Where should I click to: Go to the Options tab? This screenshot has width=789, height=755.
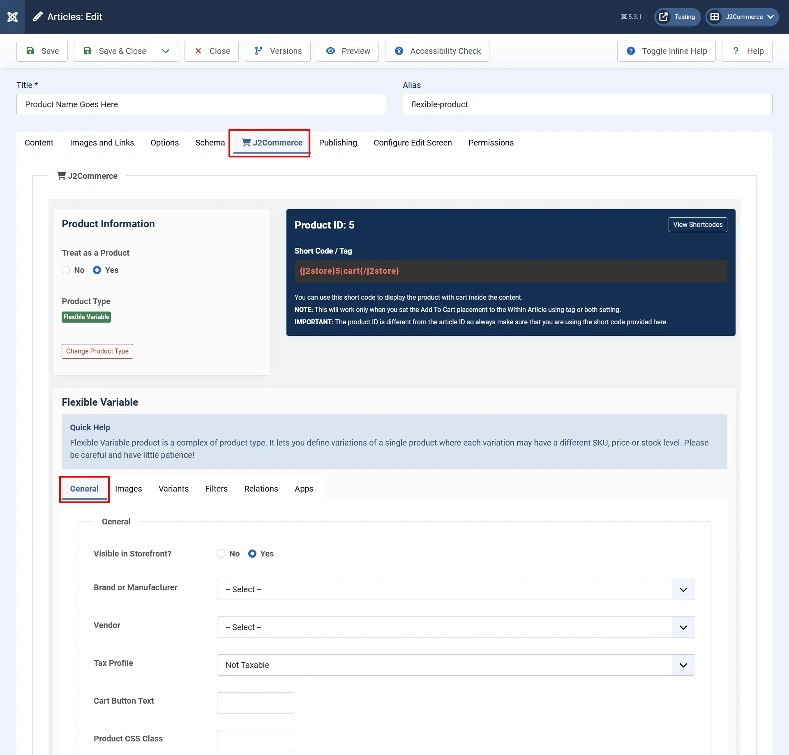tap(164, 143)
